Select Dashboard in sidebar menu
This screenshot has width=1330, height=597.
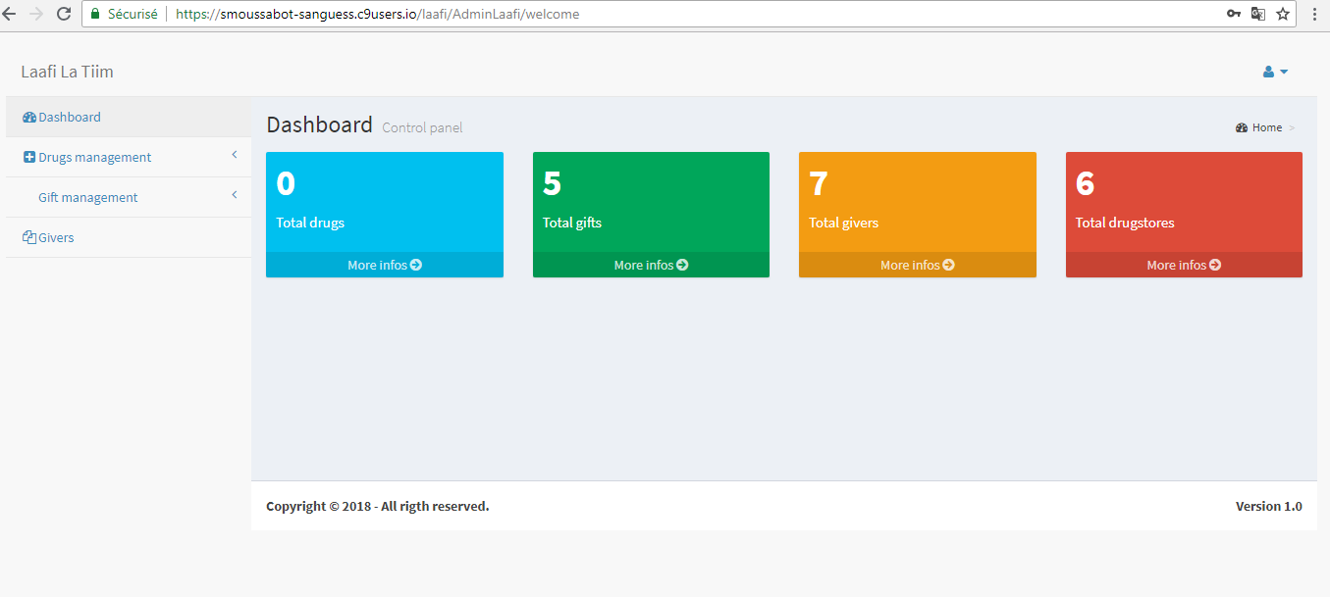129,117
